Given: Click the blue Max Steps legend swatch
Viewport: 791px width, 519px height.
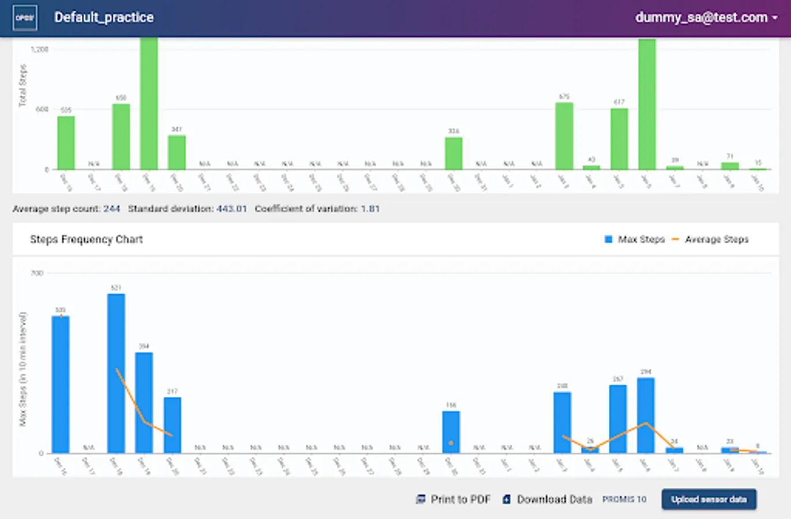Looking at the screenshot, I should [608, 239].
